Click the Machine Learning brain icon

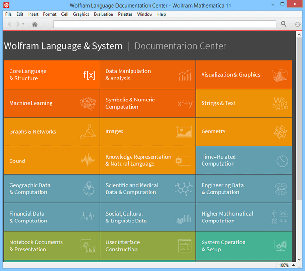click(88, 103)
